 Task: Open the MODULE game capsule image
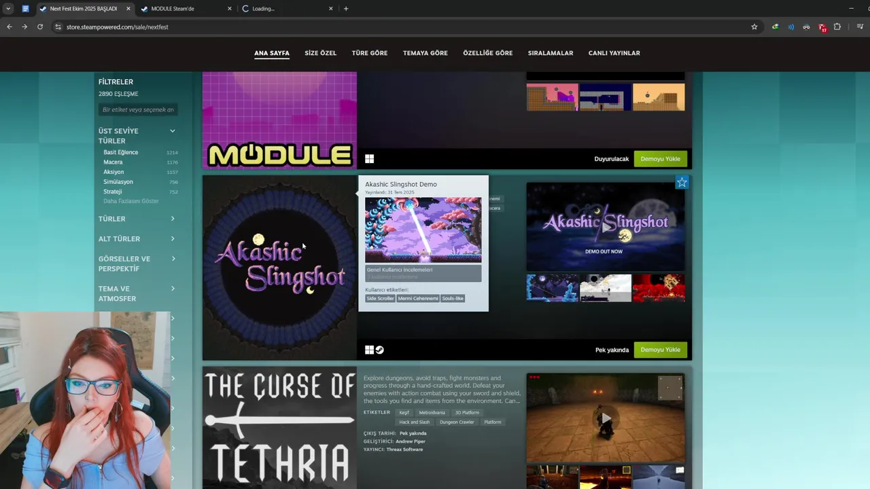tap(279, 121)
